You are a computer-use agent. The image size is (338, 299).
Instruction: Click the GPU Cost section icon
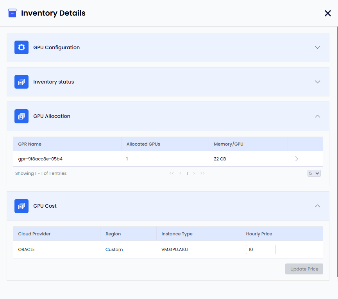21,206
